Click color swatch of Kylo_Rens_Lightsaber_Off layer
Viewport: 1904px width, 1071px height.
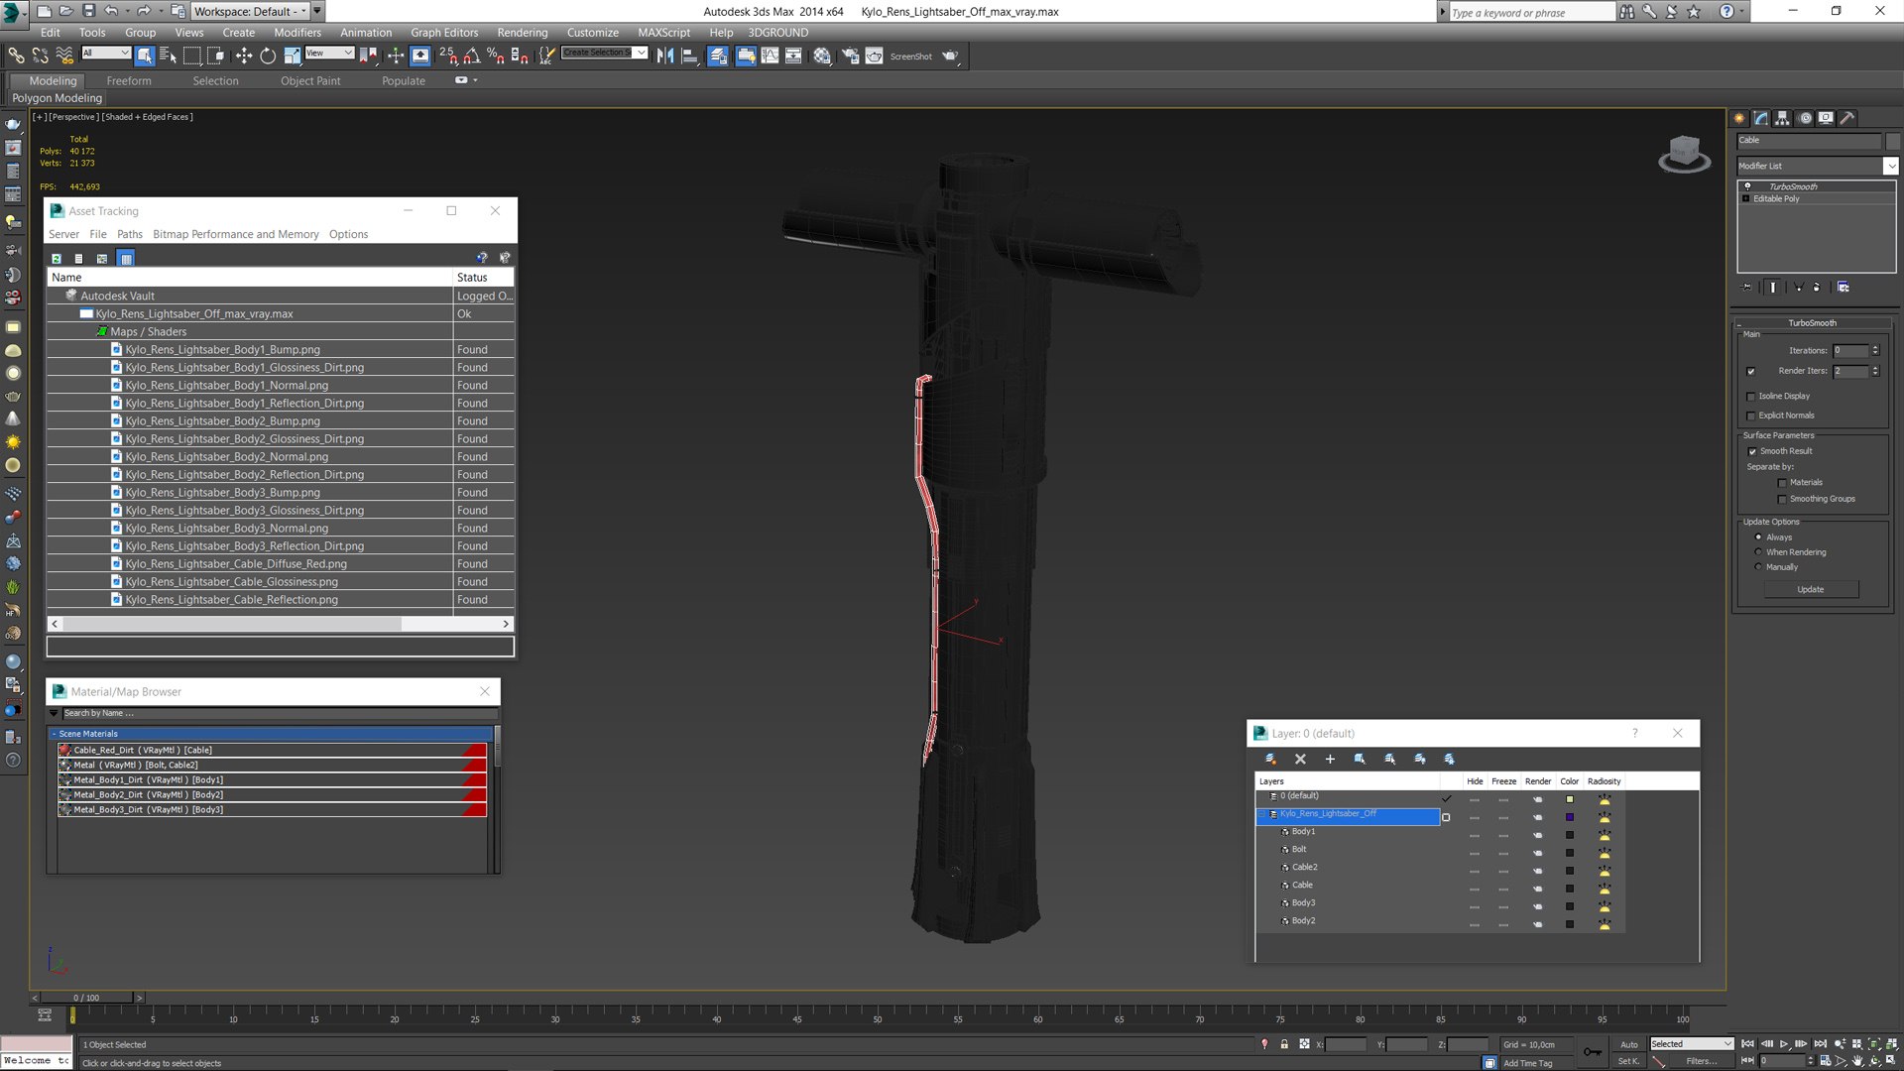pos(1570,817)
